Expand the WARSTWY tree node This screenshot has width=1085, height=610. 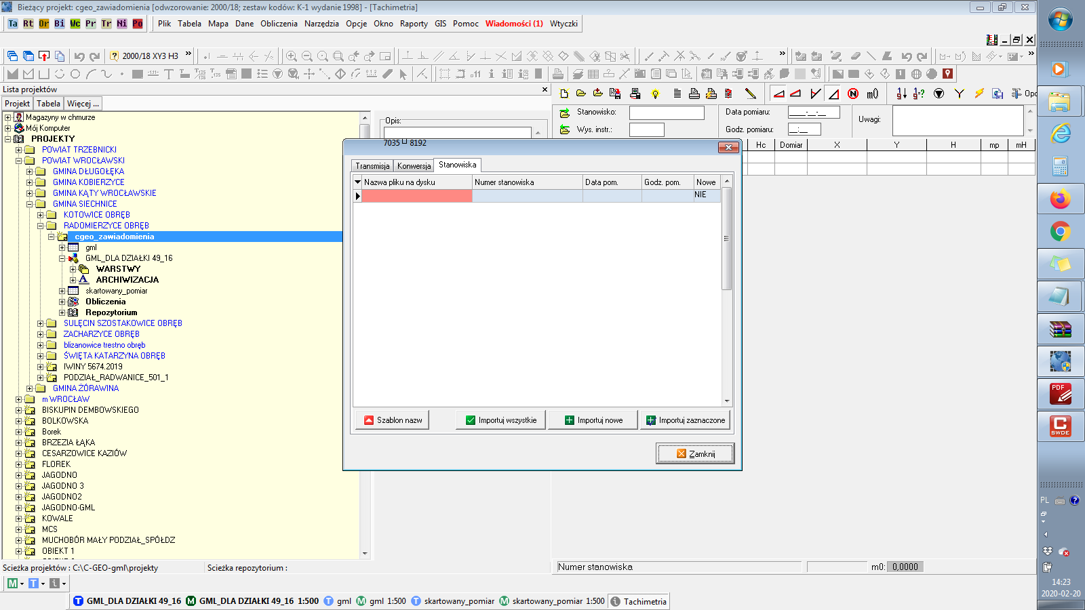coord(73,269)
